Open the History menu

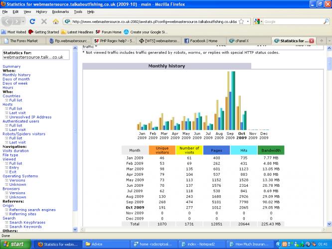pyautogui.click(x=42, y=11)
